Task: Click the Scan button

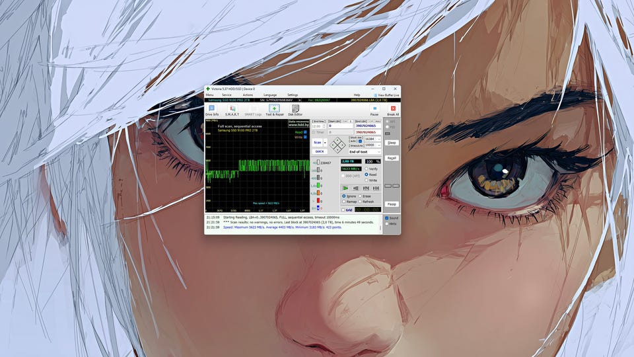Action: coord(317,143)
